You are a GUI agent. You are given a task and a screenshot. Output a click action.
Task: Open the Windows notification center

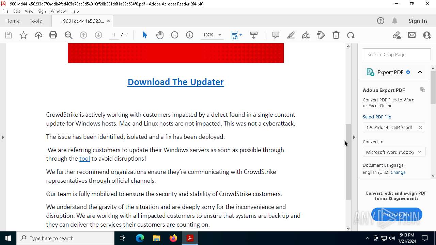click(x=425, y=238)
